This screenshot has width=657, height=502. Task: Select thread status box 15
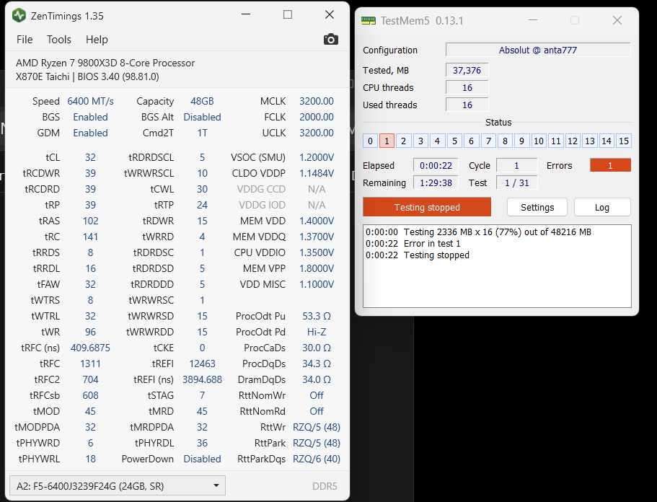(624, 141)
